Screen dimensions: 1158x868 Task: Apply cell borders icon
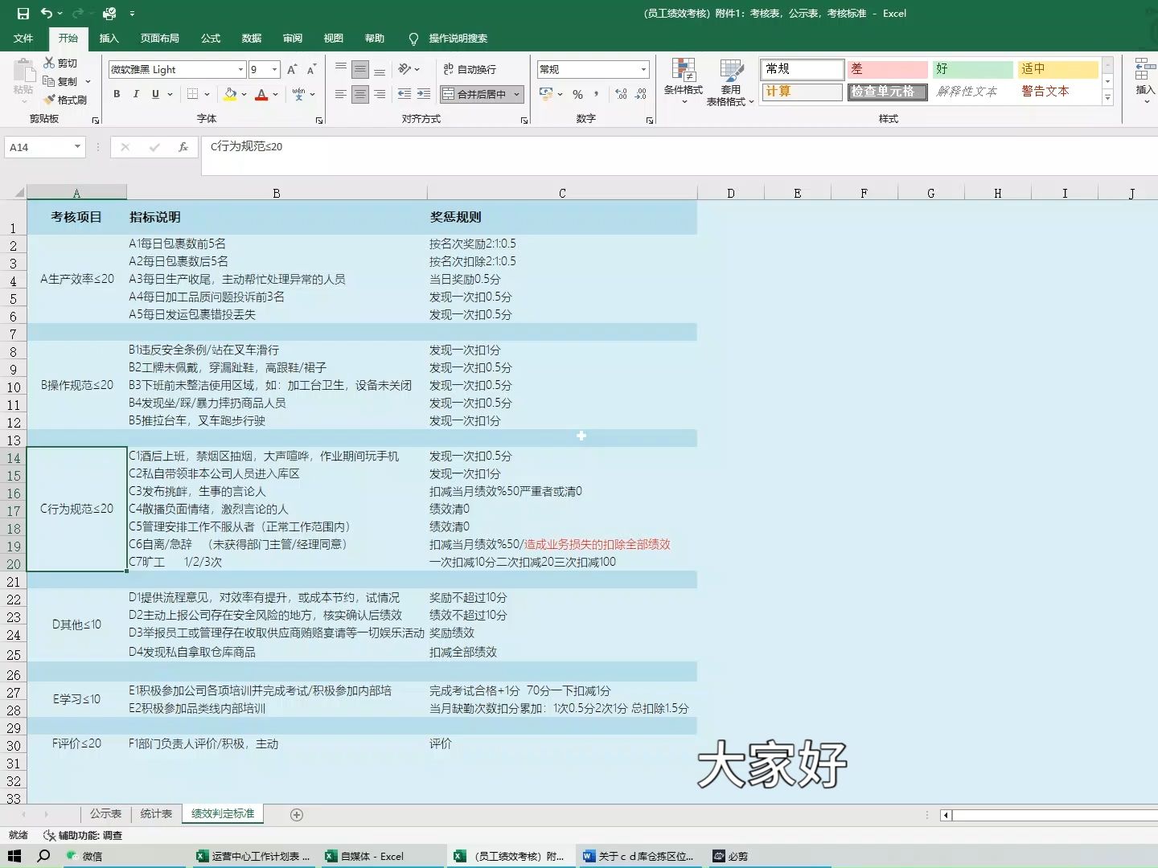[x=192, y=94]
